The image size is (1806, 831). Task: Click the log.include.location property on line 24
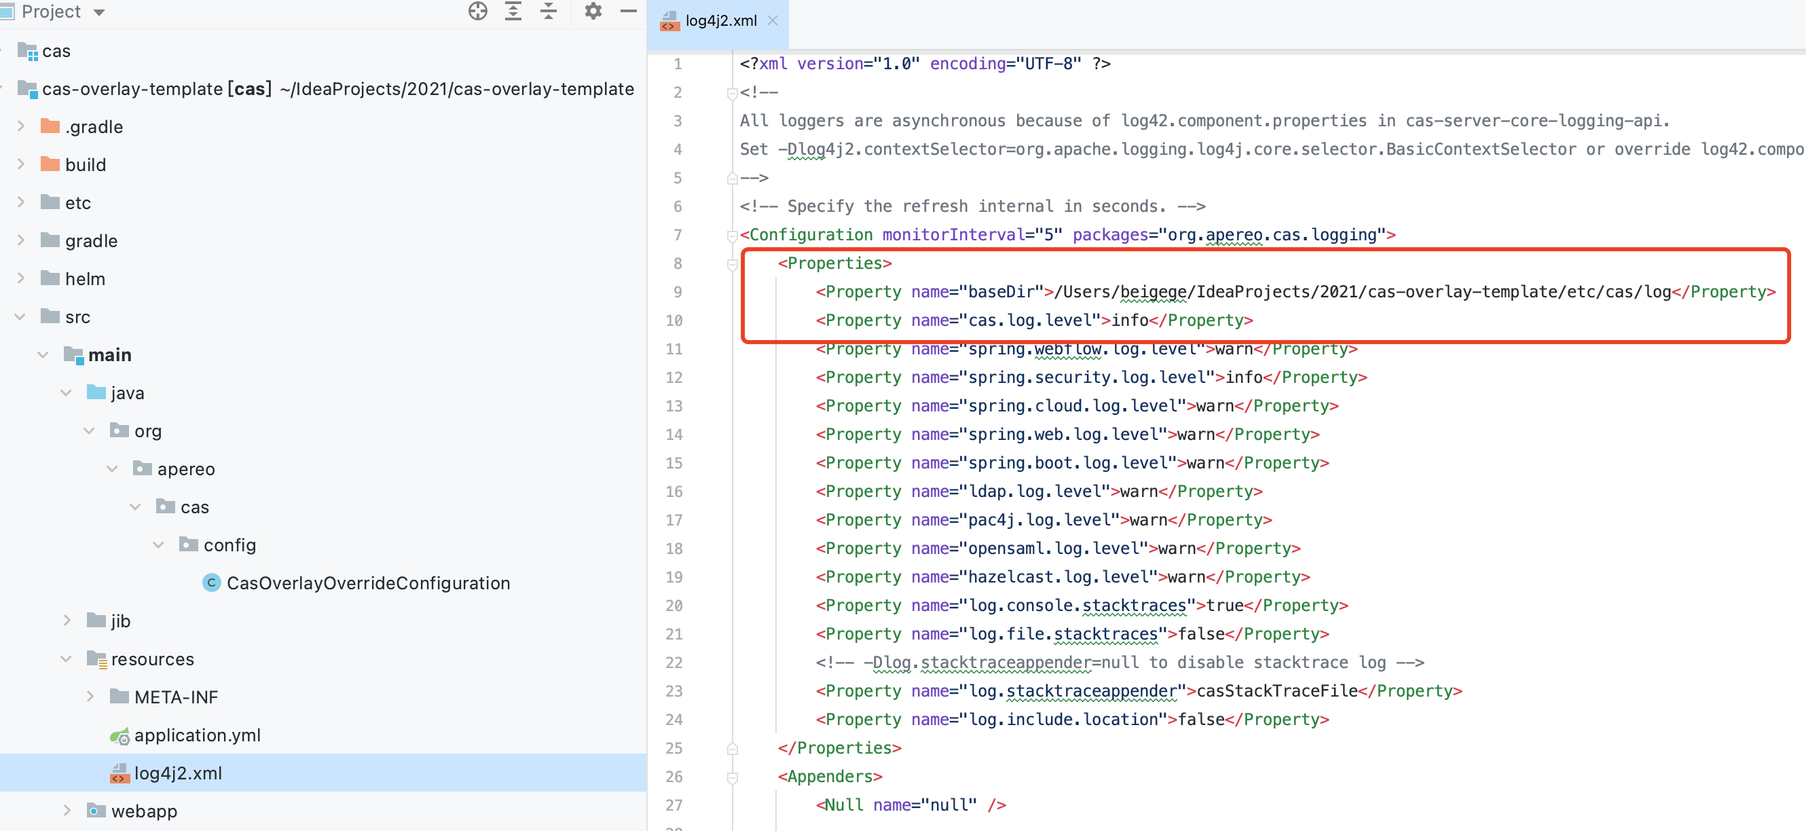[x=1071, y=720]
